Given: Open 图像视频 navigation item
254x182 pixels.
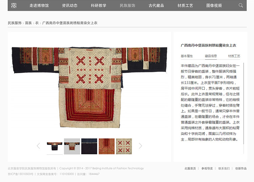Looking at the screenshot, I should point(214,5).
